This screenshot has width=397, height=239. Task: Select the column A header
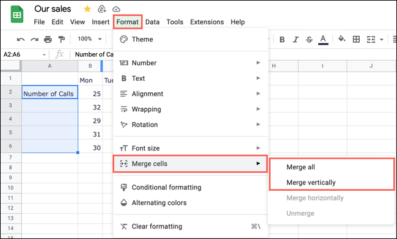(x=49, y=66)
